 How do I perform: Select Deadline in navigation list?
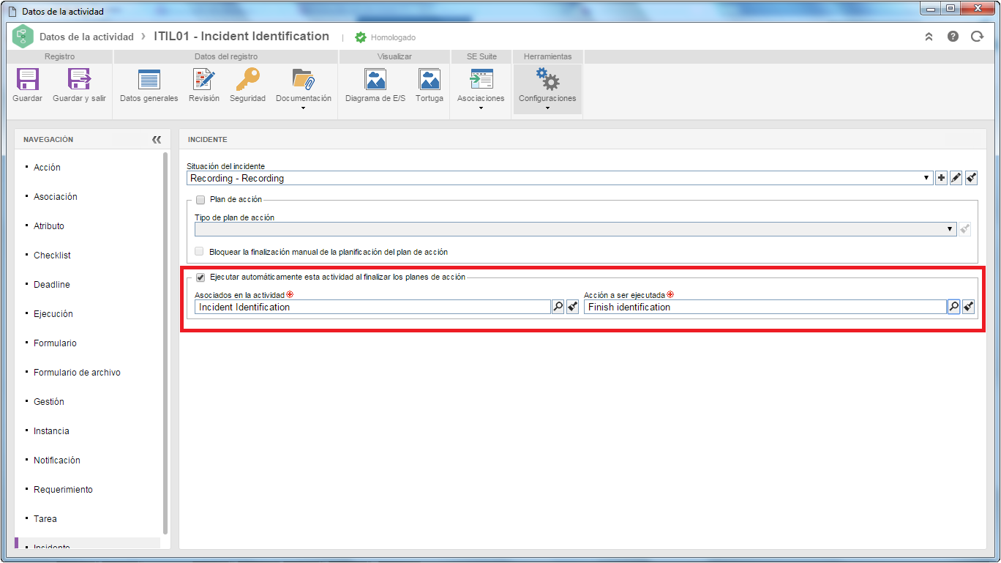(x=52, y=285)
